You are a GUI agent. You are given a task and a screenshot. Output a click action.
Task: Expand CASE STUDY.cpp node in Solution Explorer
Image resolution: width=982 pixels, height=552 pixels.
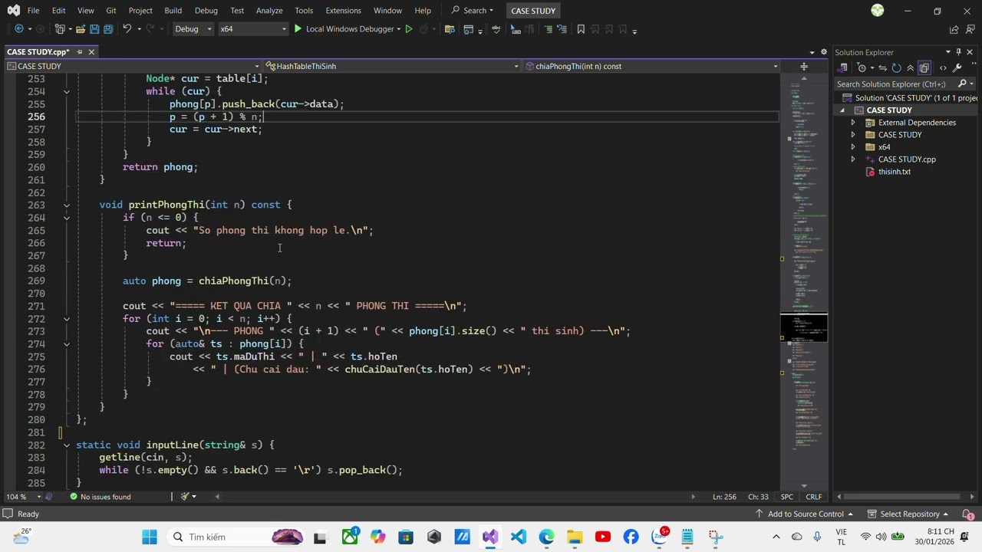[x=853, y=159]
